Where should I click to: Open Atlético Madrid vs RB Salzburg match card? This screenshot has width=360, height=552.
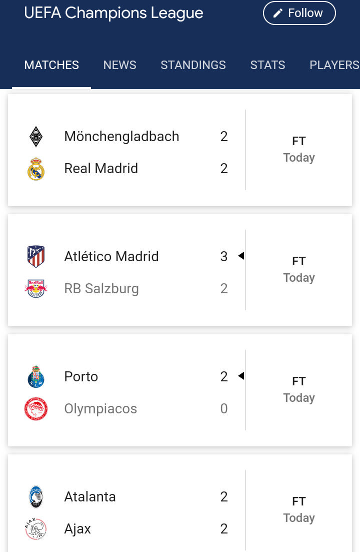pos(180,270)
